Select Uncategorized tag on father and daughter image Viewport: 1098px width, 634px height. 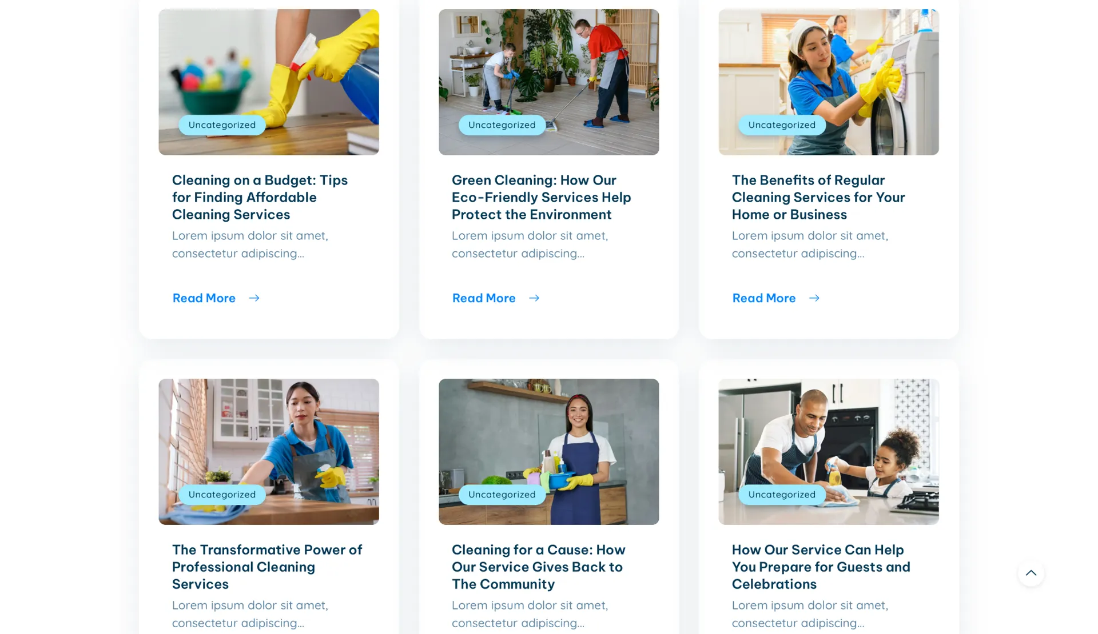point(782,495)
